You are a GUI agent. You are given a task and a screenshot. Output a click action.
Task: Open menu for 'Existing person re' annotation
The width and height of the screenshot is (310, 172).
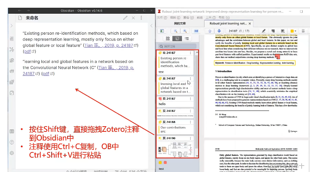[x=190, y=53]
